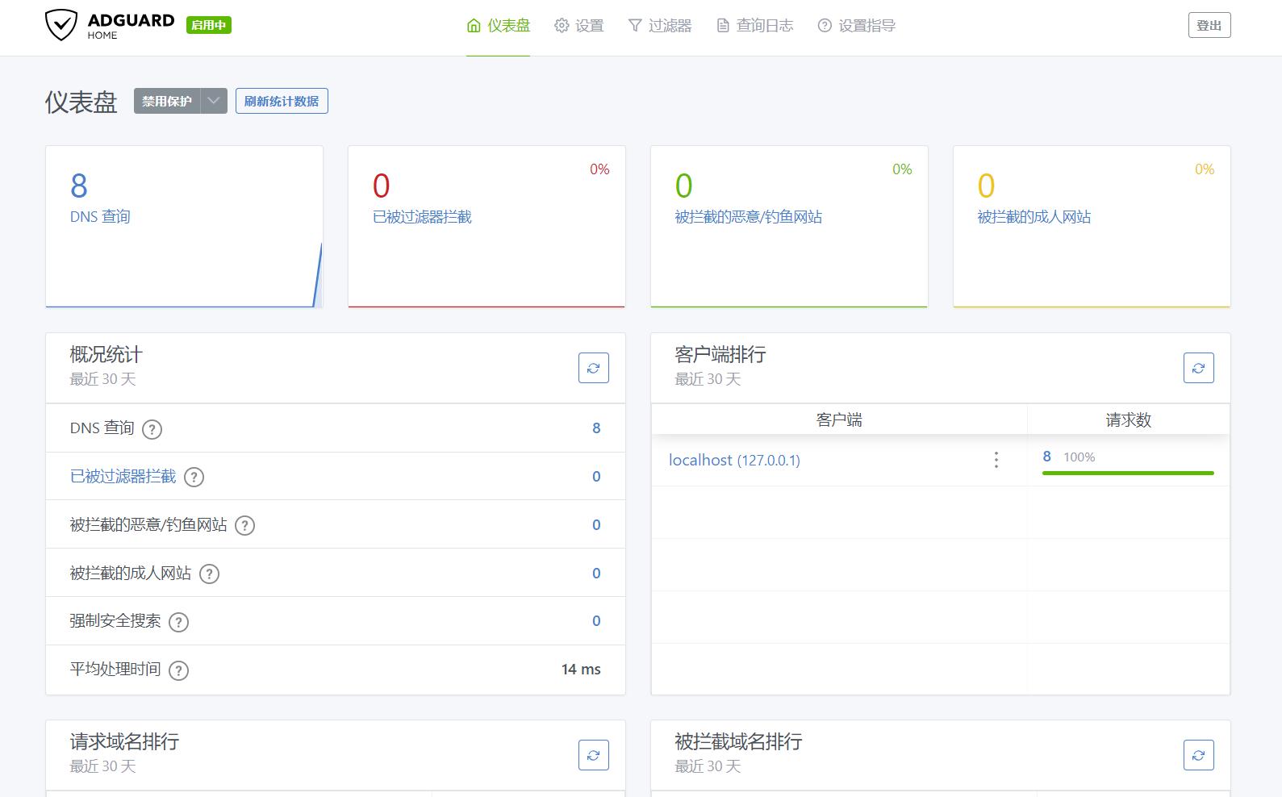
Task: Click 刷新统计数据 refresh statistics button
Action: point(282,101)
